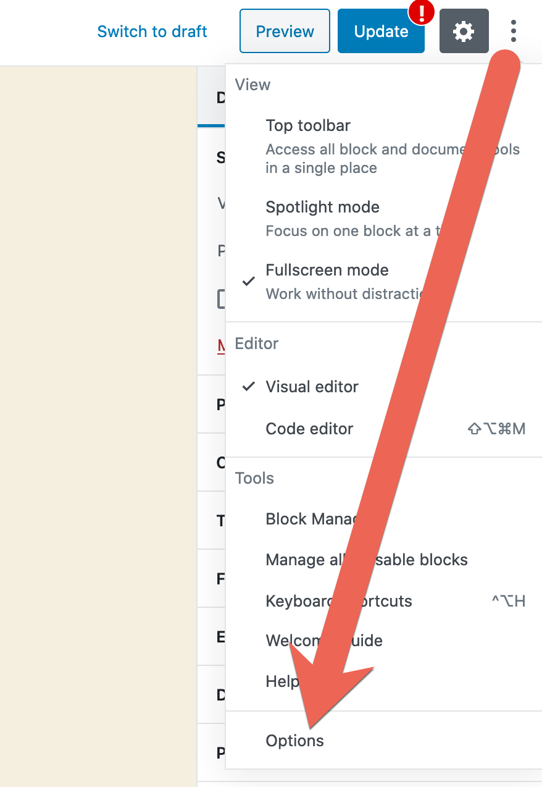Open the Options dialog
542x787 pixels.
[x=294, y=741]
